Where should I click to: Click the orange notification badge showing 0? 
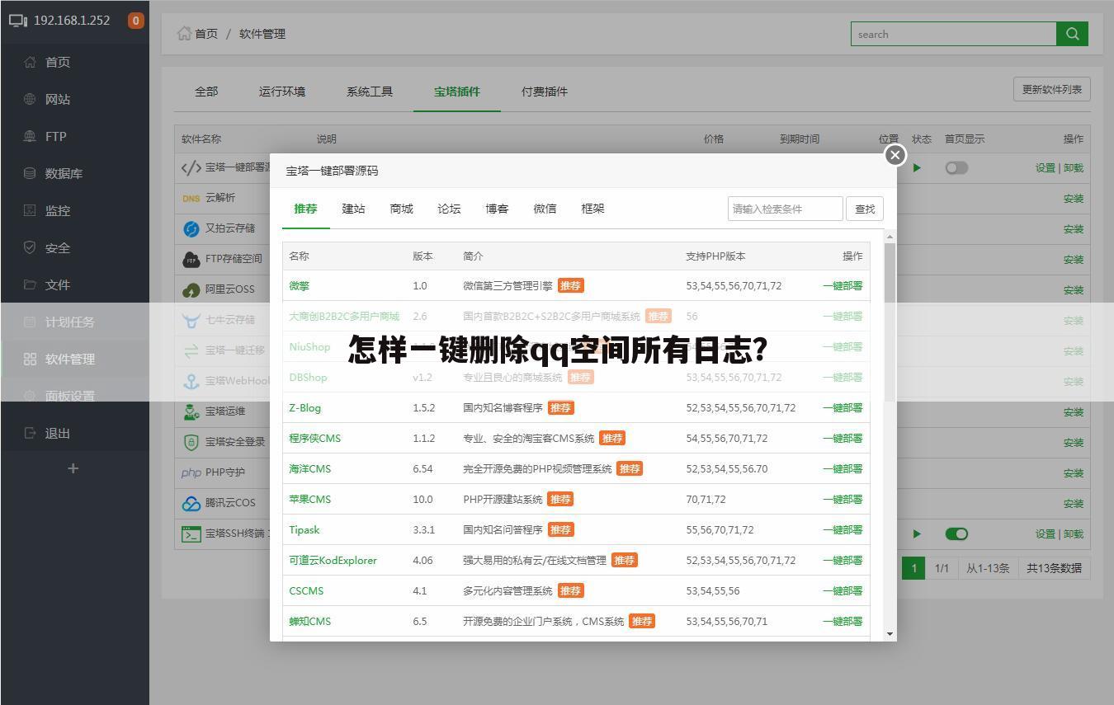point(135,21)
